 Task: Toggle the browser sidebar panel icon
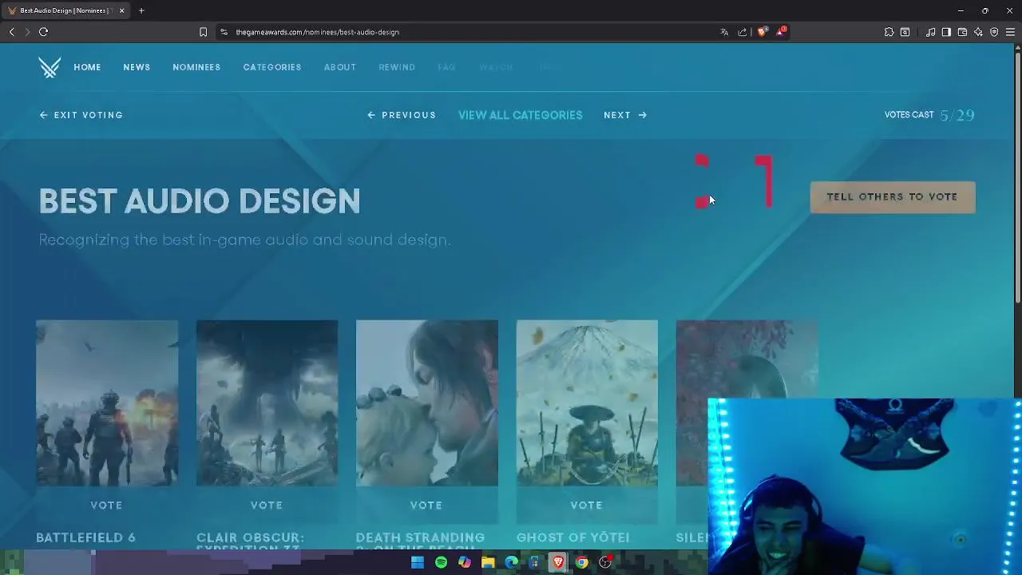(x=946, y=32)
